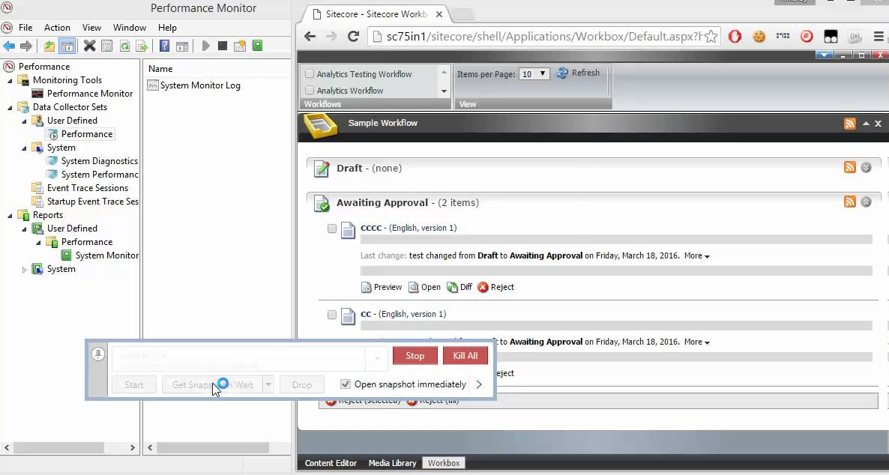
Task: Tick the Analytics Workflow checkbox
Action: click(310, 90)
